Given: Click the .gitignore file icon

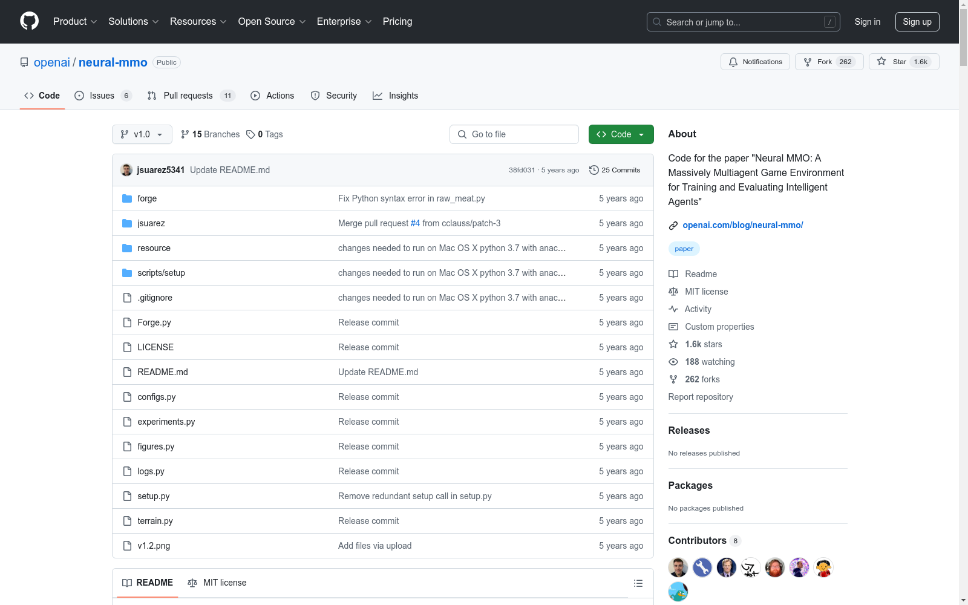Looking at the screenshot, I should pos(127,298).
